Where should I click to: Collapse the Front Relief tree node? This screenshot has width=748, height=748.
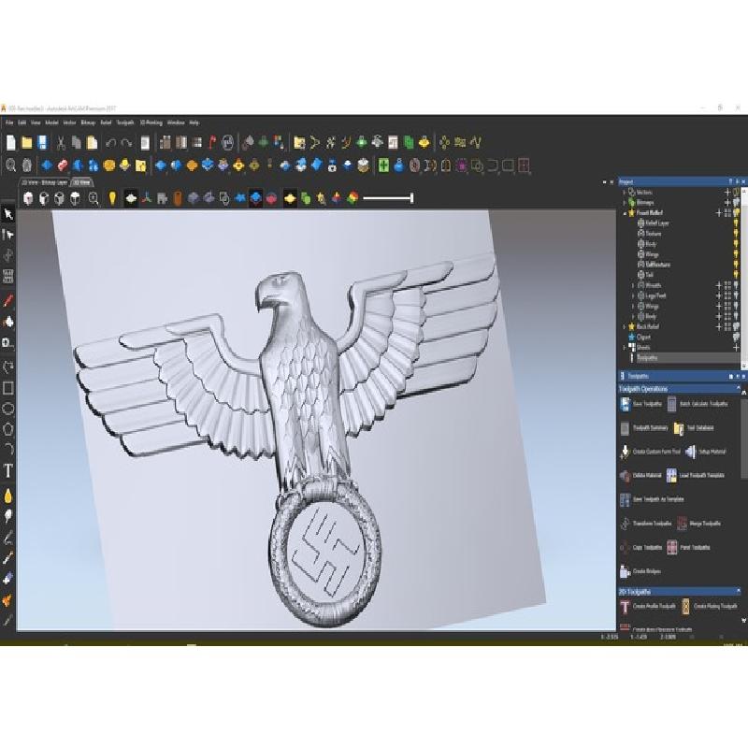[625, 213]
